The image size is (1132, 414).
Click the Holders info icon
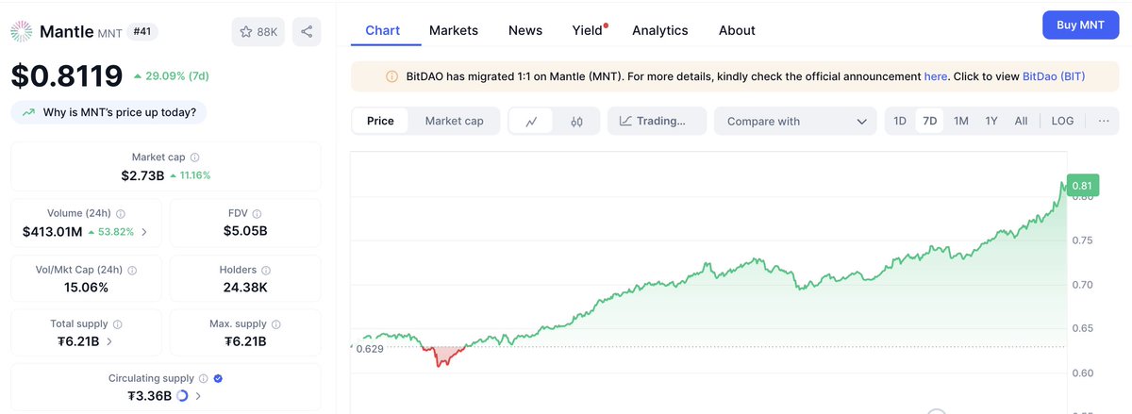tap(264, 271)
